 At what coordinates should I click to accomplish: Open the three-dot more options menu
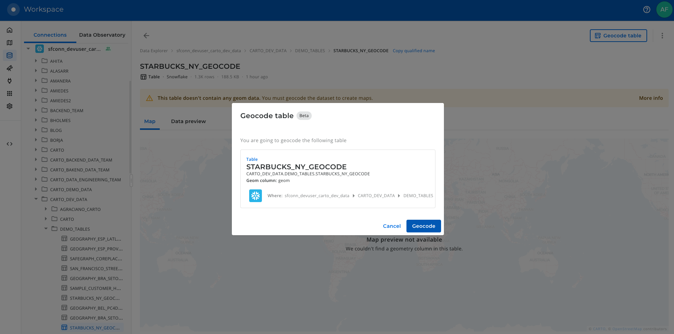[x=662, y=36]
